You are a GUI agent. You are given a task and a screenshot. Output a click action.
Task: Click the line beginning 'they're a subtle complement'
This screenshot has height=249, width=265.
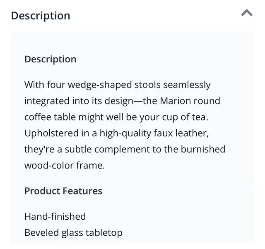125,149
